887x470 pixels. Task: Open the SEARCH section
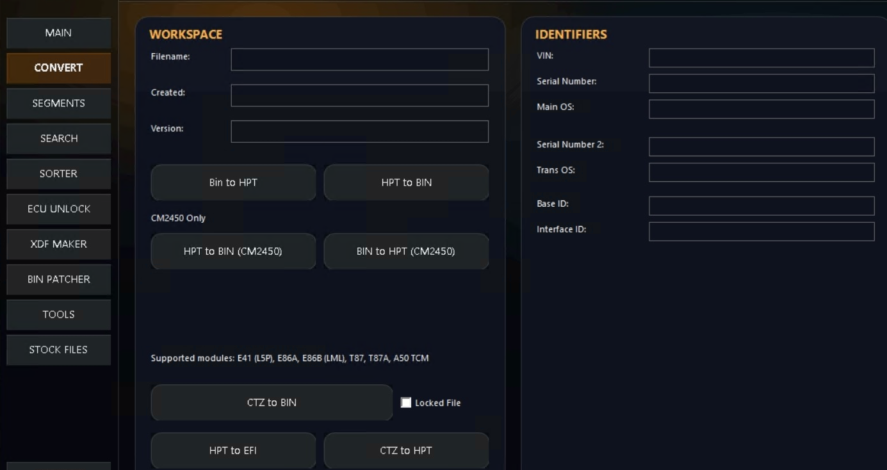click(x=58, y=138)
